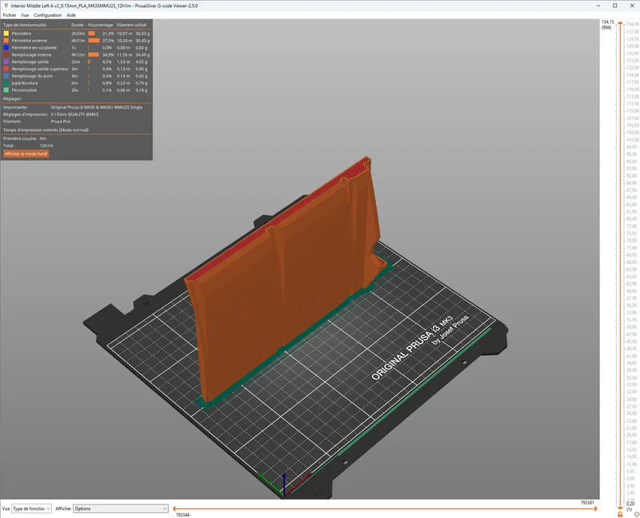Grab the top thumb of vertical layer slider
Screen dimensions: 640x518
(x=621, y=24)
